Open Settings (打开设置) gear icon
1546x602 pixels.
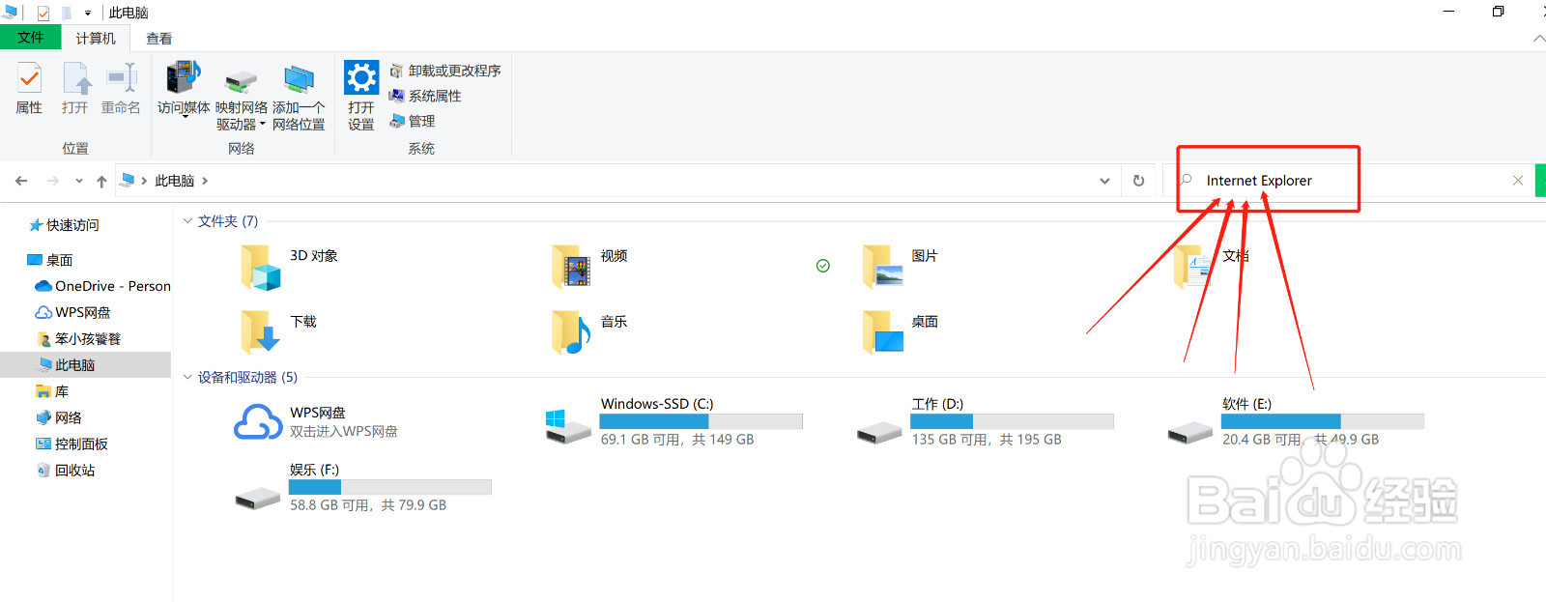[361, 77]
